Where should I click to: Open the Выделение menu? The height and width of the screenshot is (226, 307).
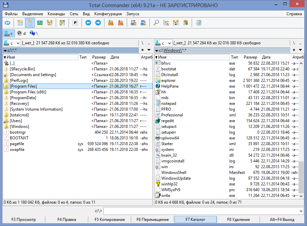coord(32,14)
